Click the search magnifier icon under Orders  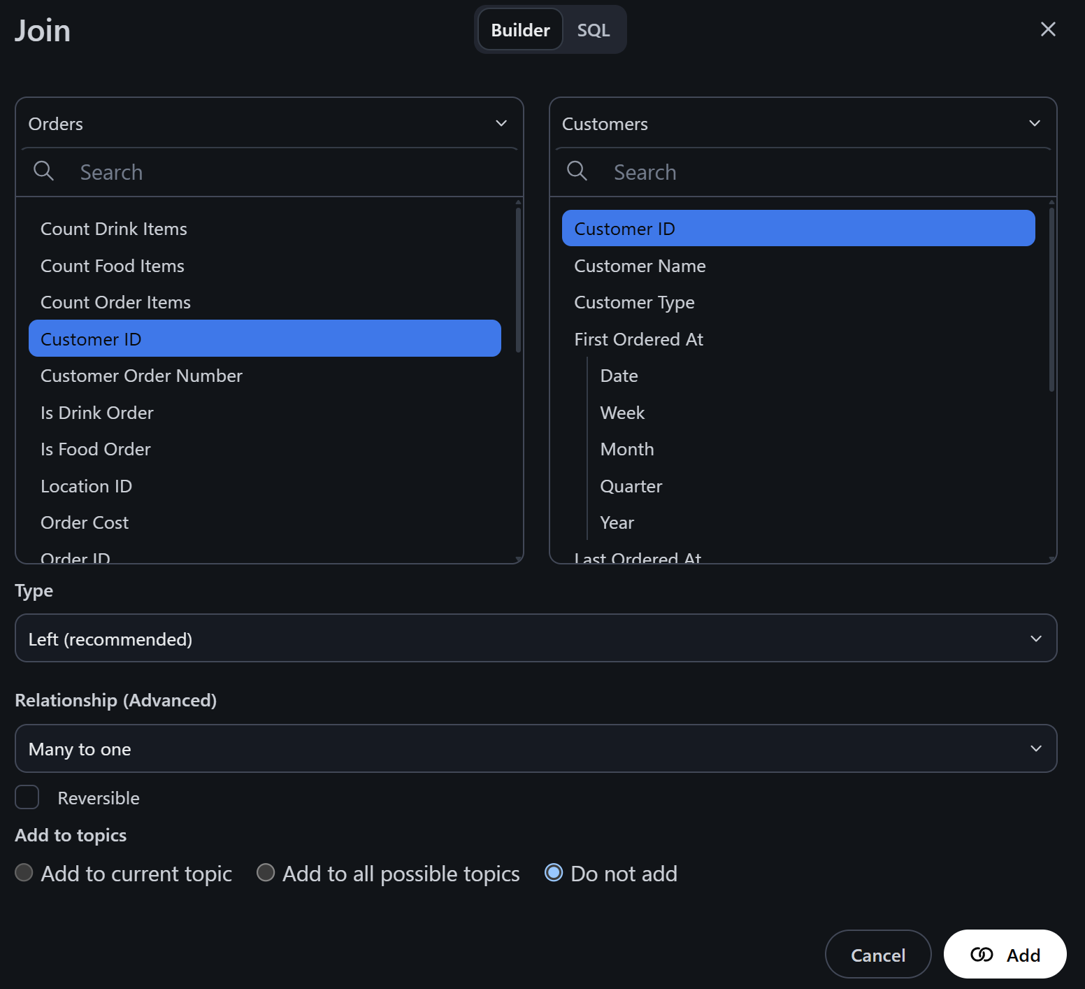point(43,171)
